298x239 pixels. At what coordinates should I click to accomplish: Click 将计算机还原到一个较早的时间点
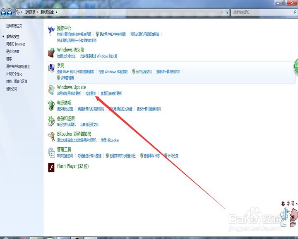click(77, 40)
